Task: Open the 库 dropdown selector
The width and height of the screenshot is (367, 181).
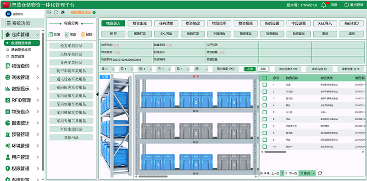Action: (x=107, y=69)
